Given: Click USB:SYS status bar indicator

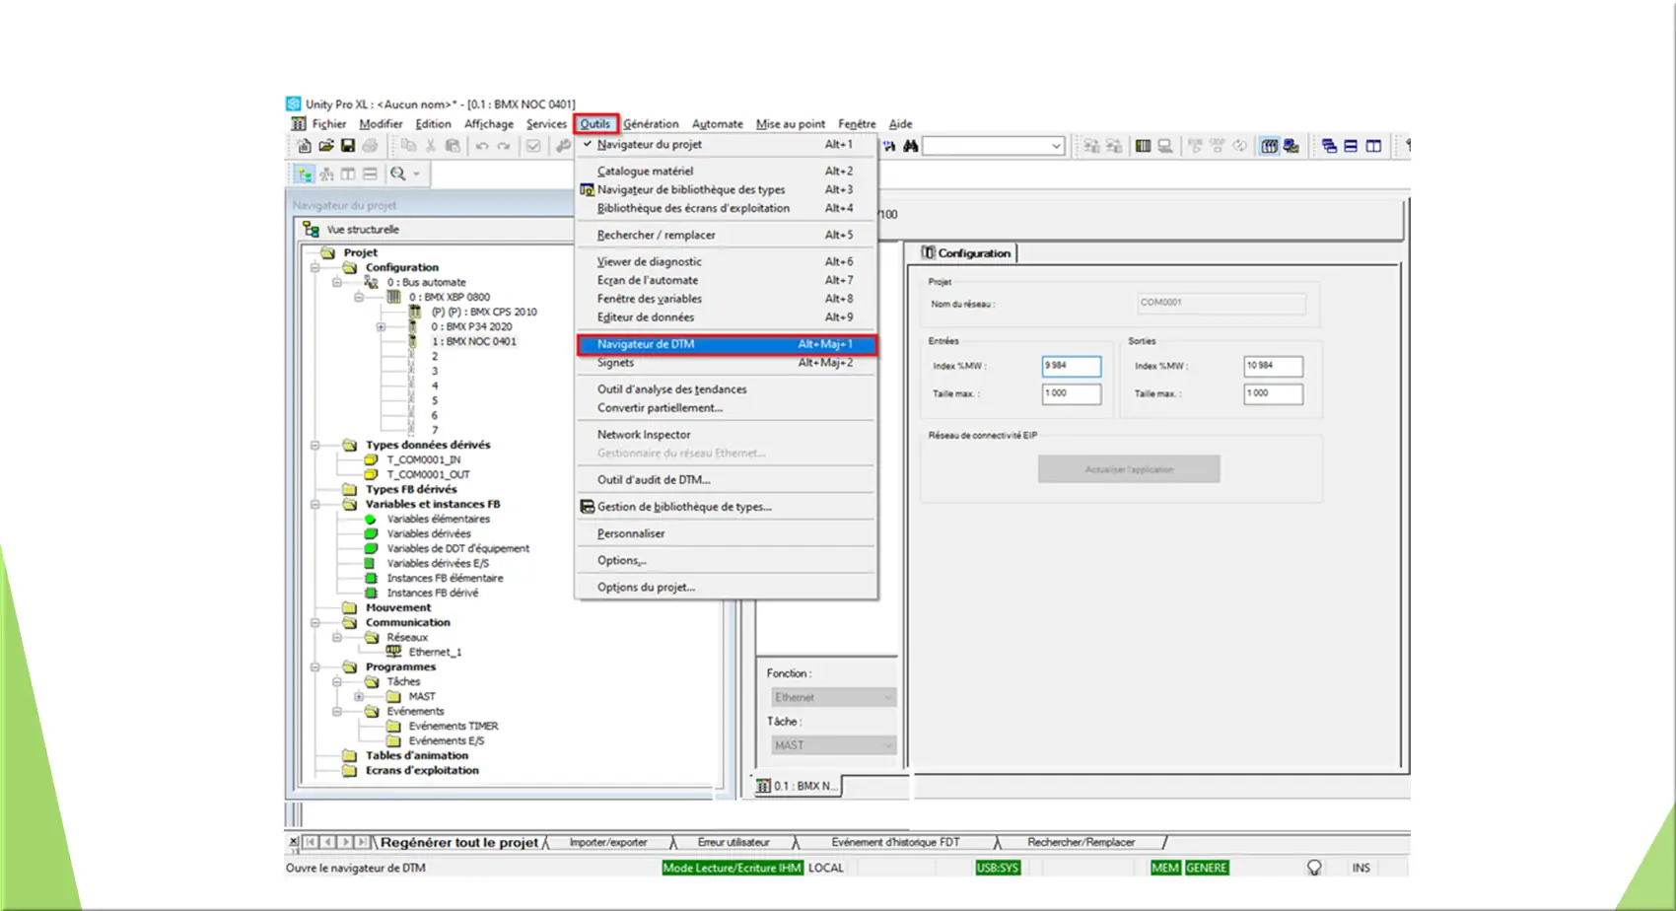Looking at the screenshot, I should click(x=998, y=868).
